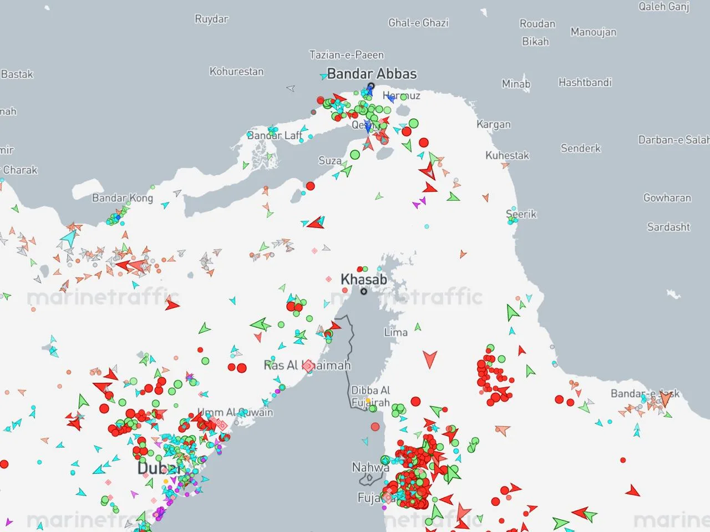Screen dimensions: 710x532
Task: Select the magenta vessel arrows southeast of Qeshm
Action: click(x=419, y=203)
